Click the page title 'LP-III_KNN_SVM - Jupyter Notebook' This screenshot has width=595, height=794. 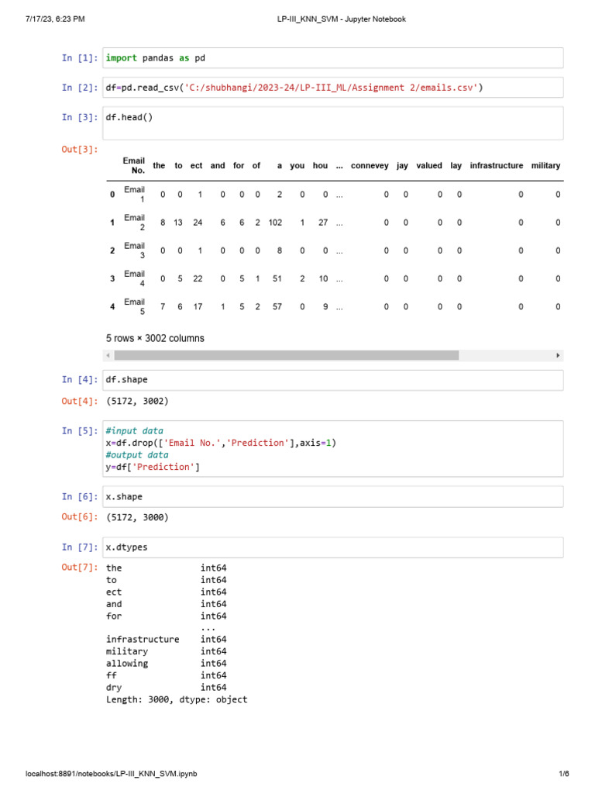(x=341, y=19)
